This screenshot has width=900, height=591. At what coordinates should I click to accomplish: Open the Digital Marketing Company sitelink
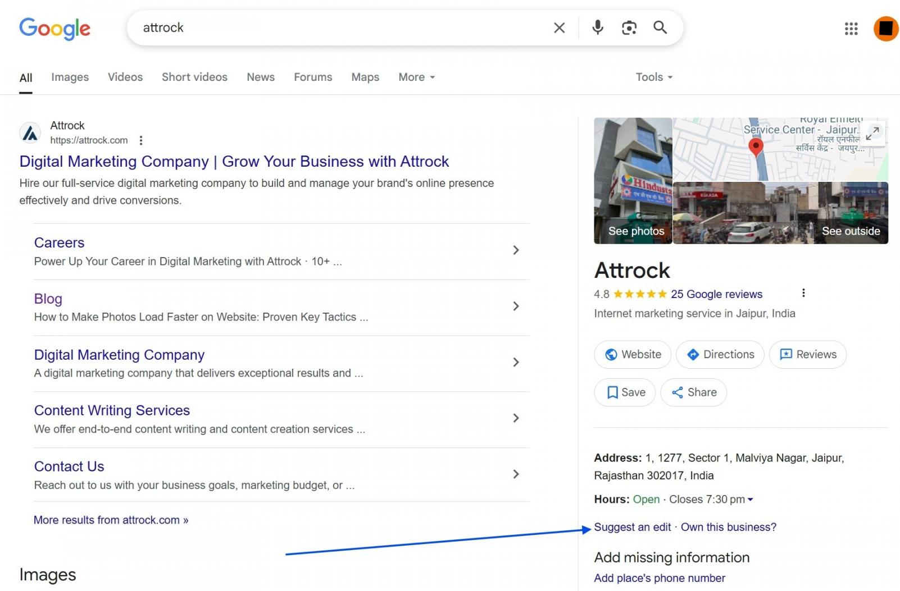[119, 355]
